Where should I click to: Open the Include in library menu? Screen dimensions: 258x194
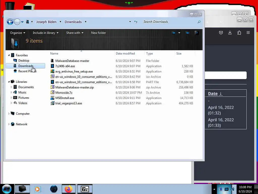(46, 33)
